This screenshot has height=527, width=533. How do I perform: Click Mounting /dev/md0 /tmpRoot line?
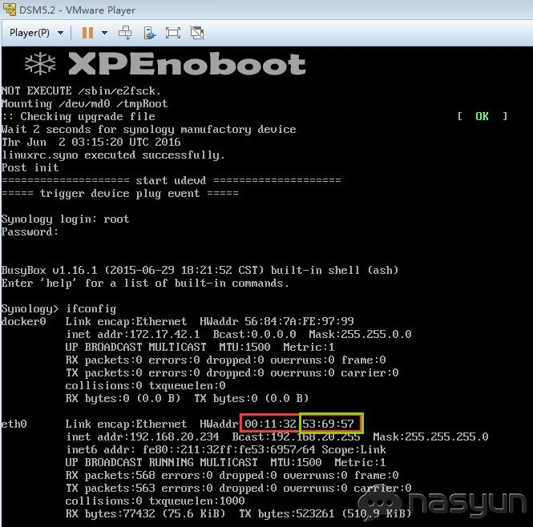85,103
